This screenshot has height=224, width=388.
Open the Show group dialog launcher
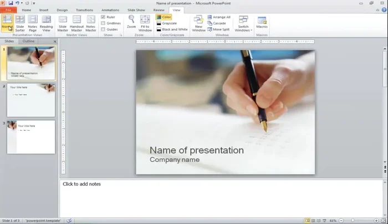pyautogui.click(x=121, y=35)
